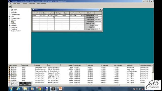Click the Willis Rubber Comp... customer cell
162x91 pixels.
pyautogui.click(x=41, y=67)
